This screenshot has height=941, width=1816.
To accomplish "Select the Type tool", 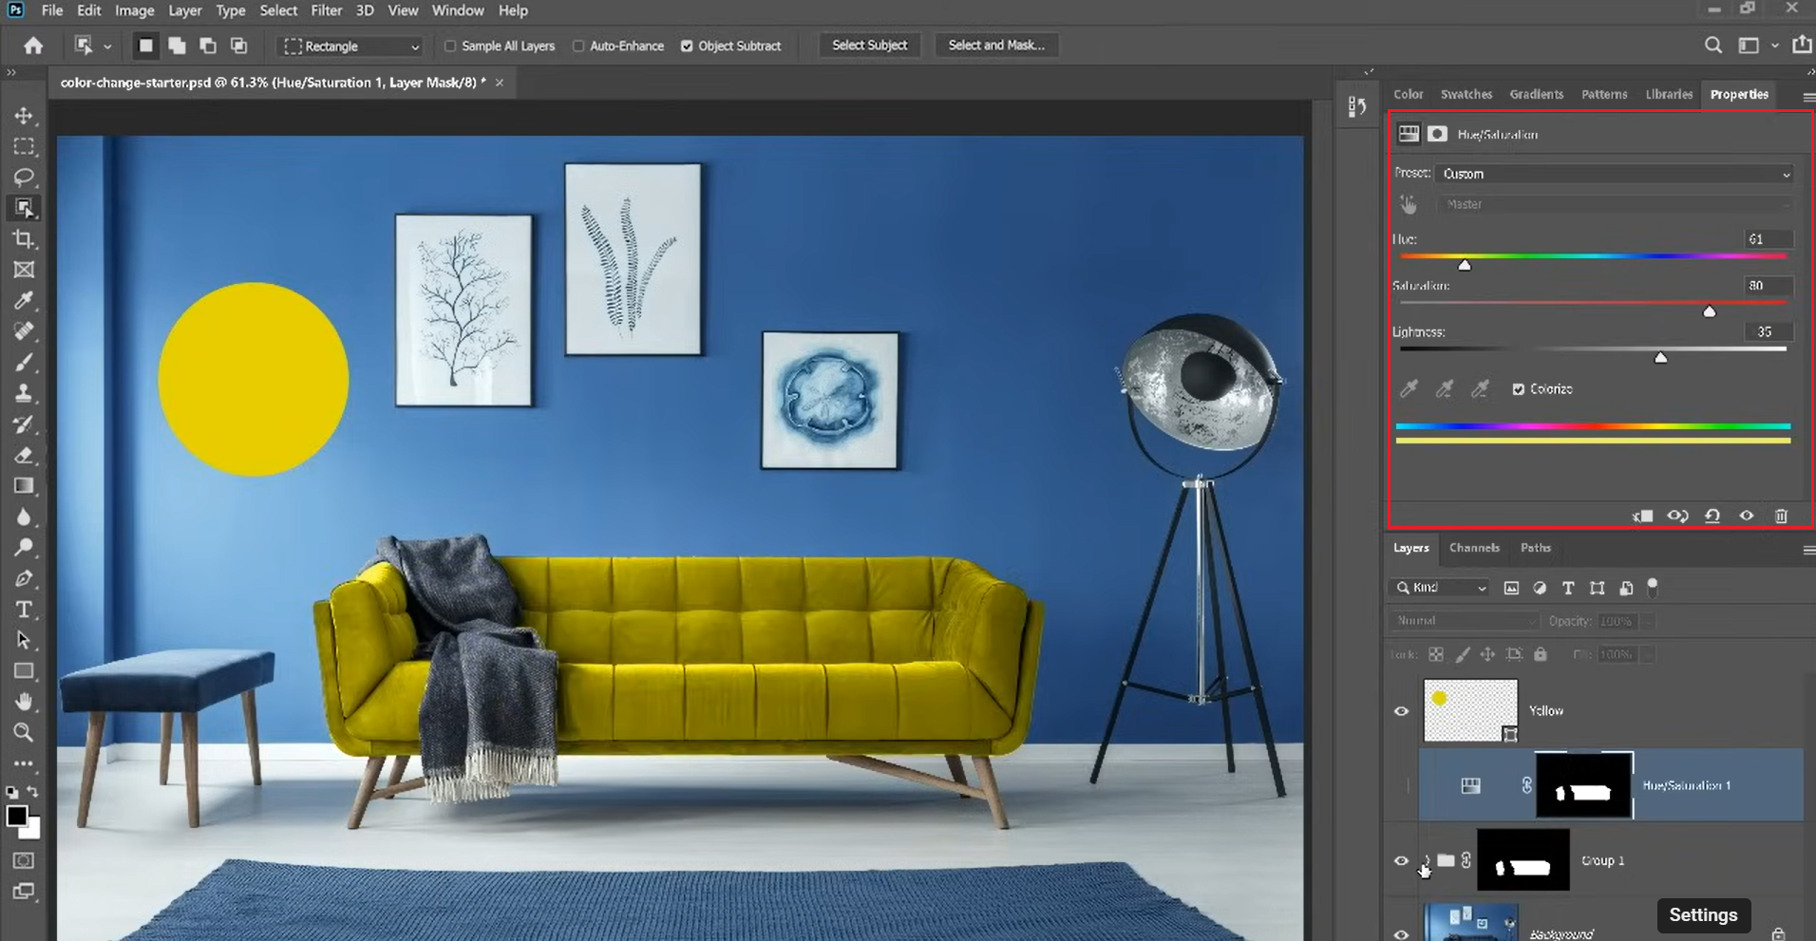I will 24,610.
